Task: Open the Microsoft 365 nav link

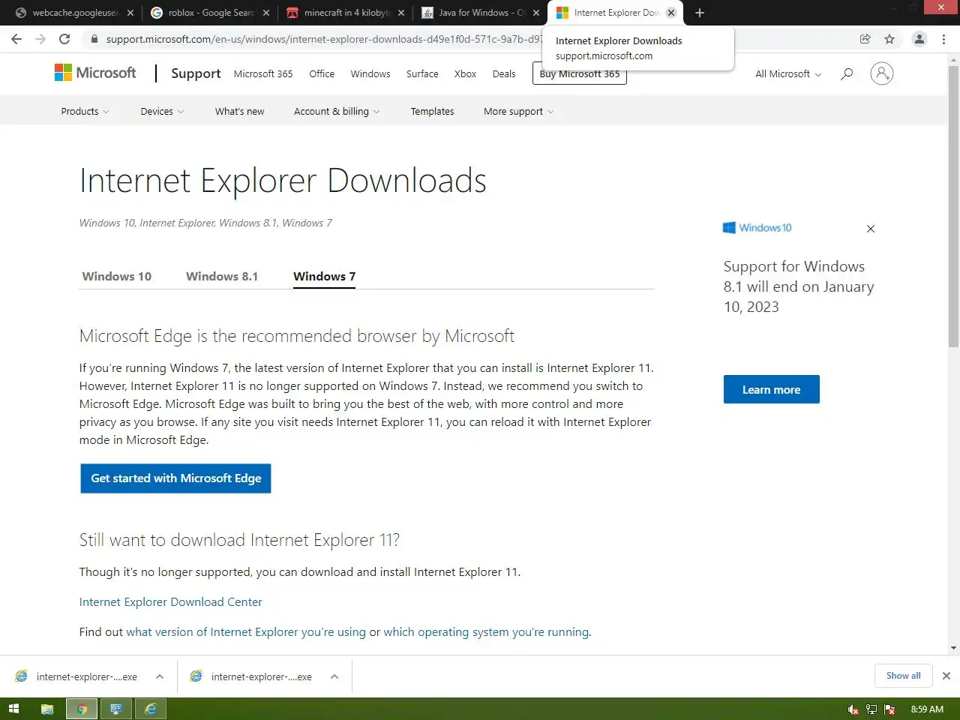Action: click(x=263, y=73)
